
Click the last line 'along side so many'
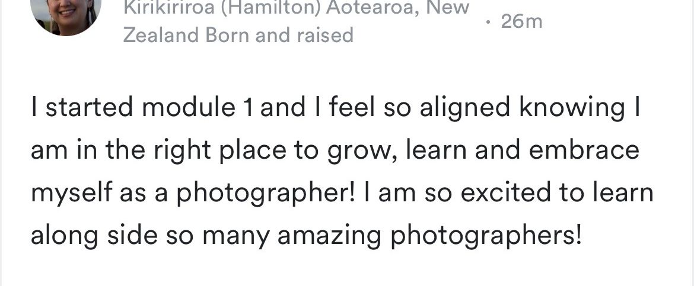(x=305, y=236)
